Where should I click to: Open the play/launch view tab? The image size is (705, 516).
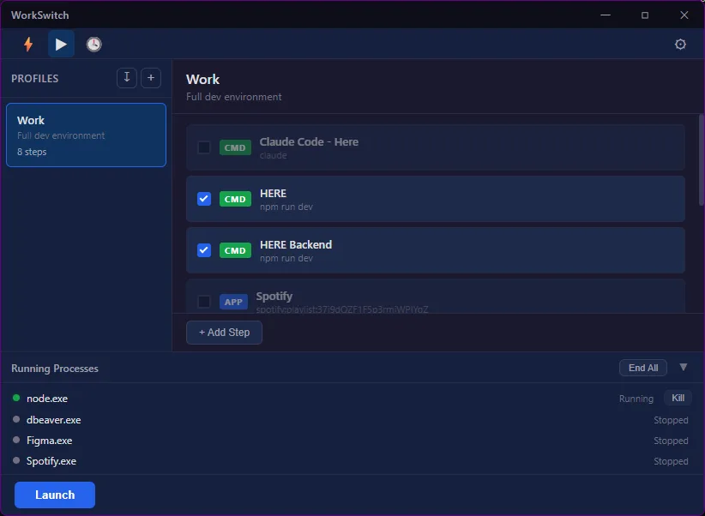pyautogui.click(x=61, y=44)
